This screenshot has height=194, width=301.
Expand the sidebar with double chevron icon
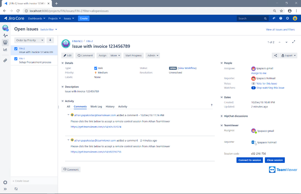tap(5, 189)
